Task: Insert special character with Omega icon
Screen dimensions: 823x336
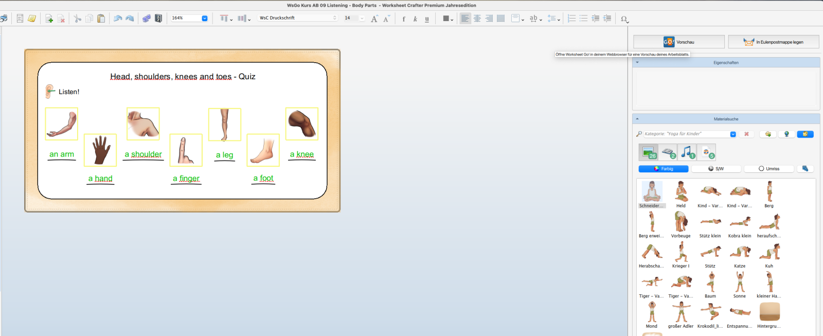Action: (x=624, y=19)
